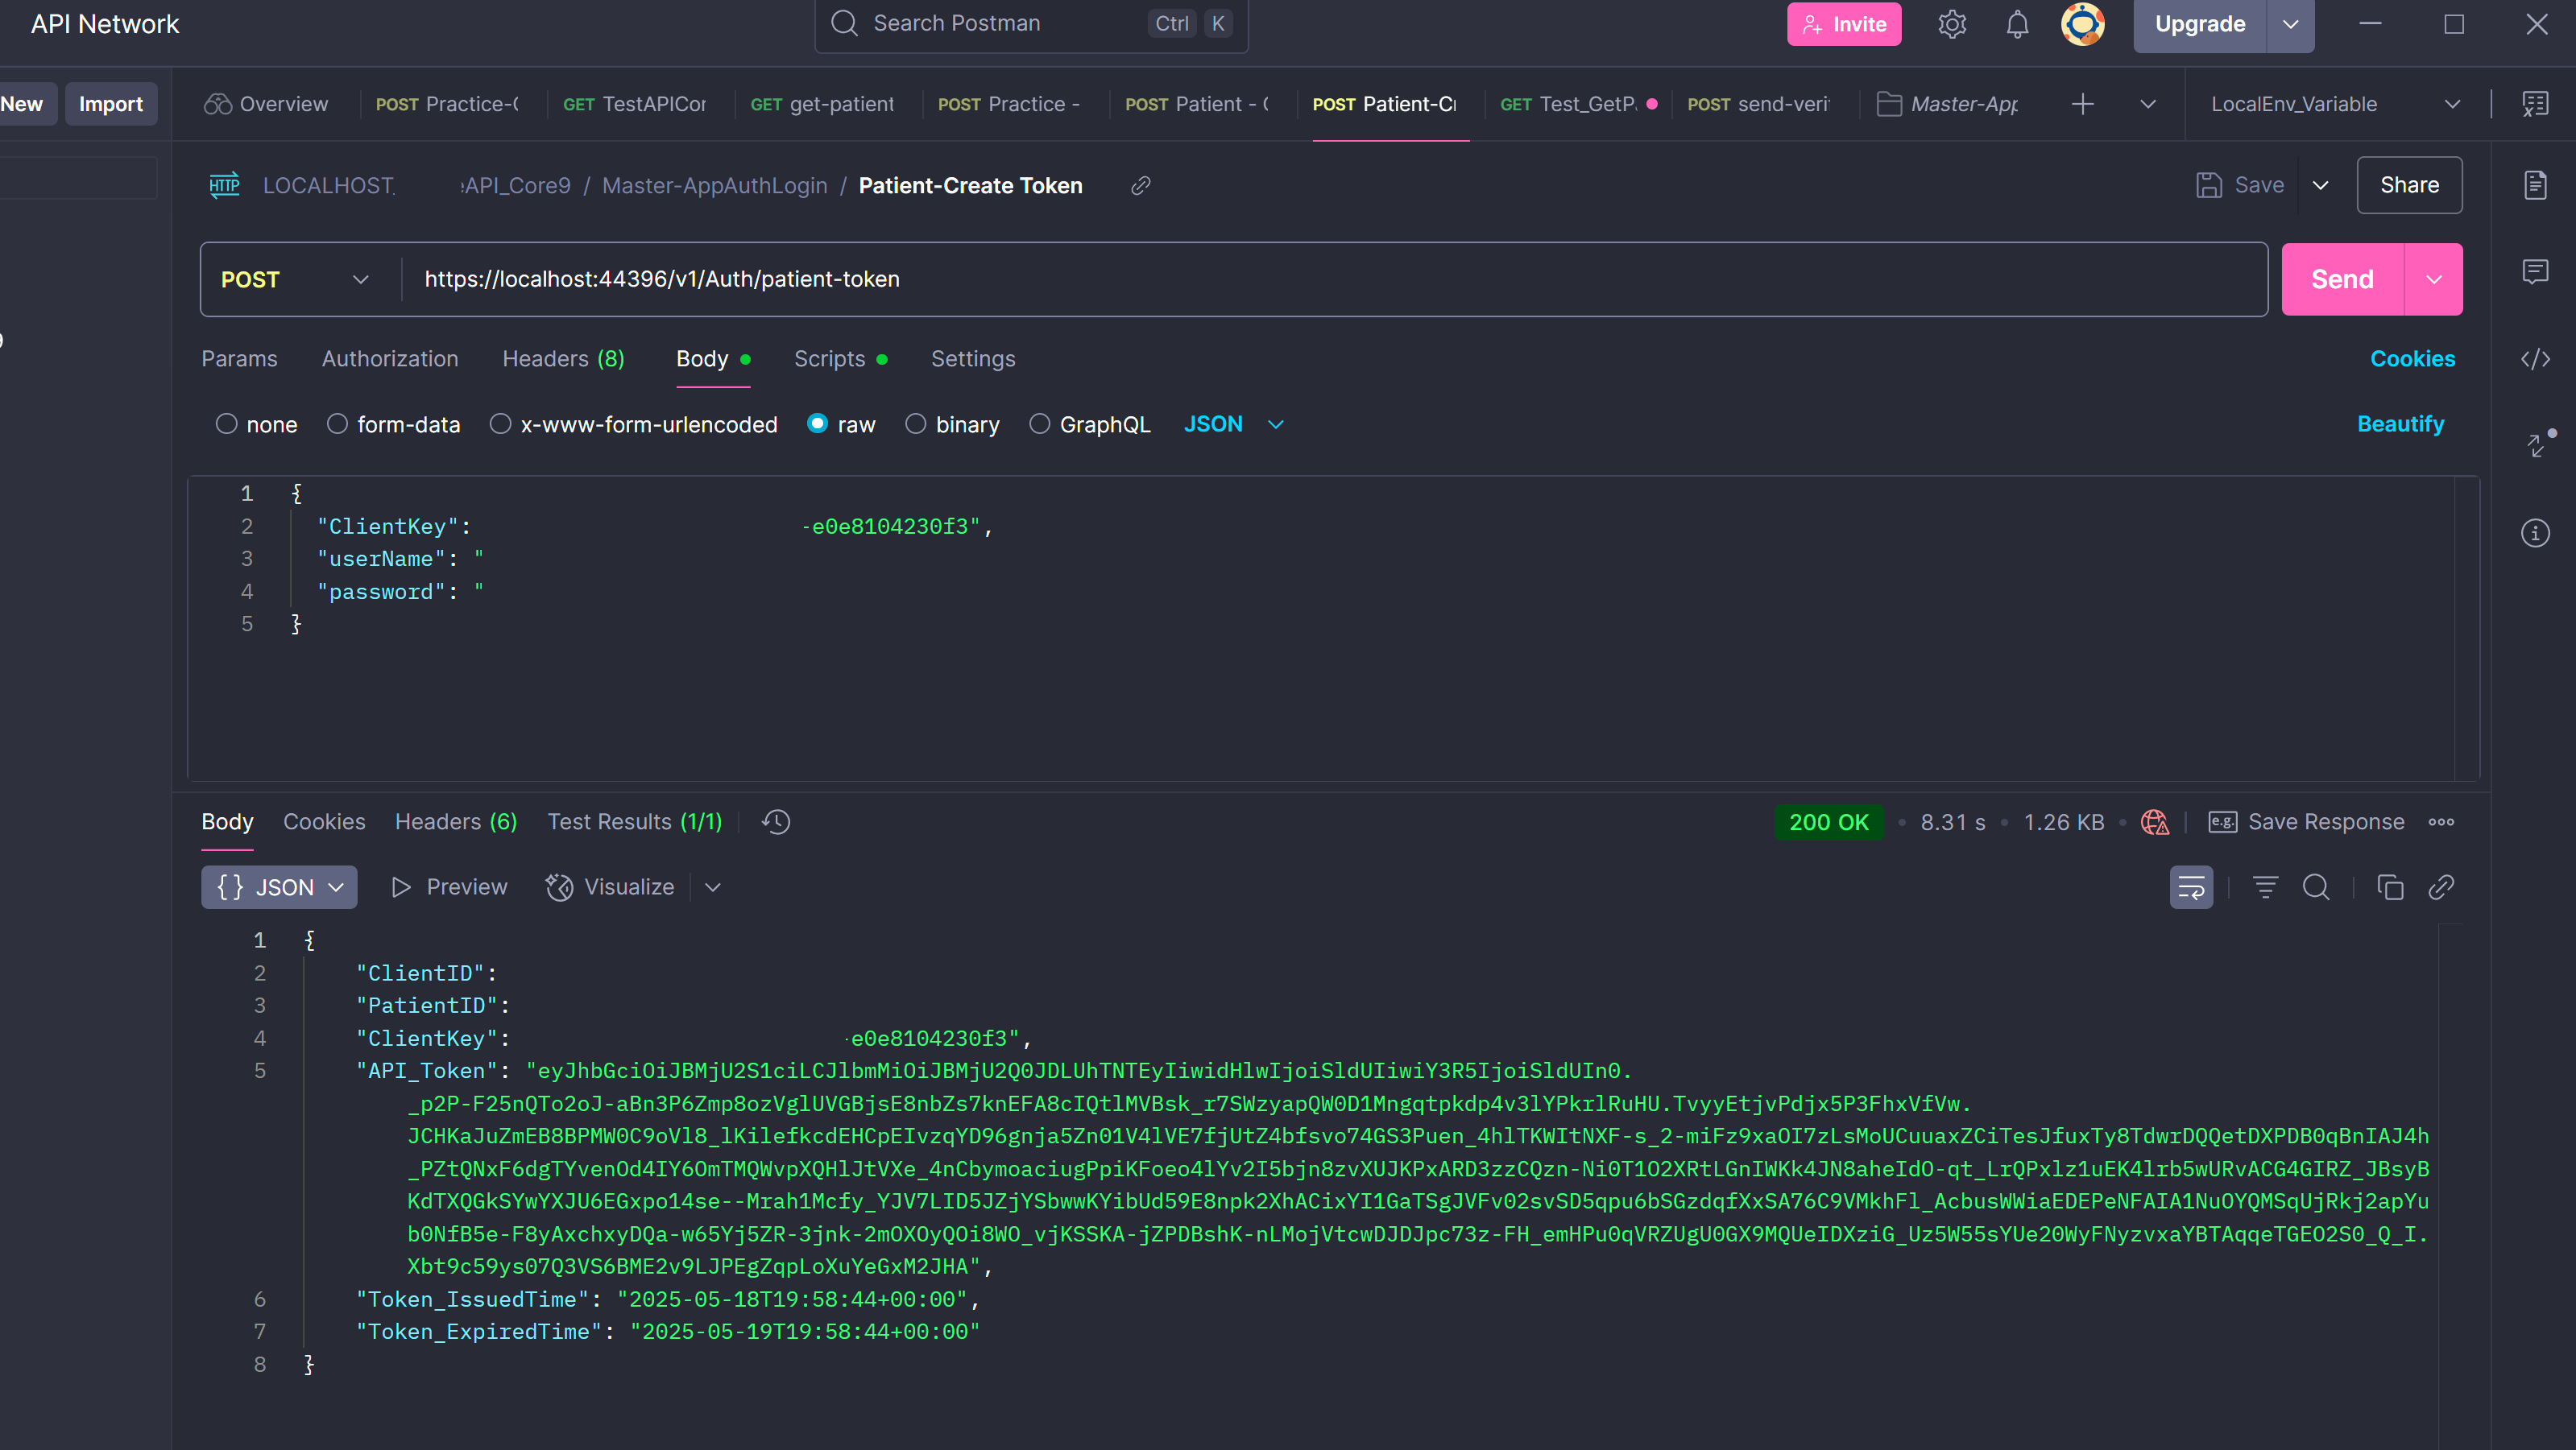Screen dimensions: 2576x1450
Task: Click the request URL input field
Action: [x=1334, y=280]
